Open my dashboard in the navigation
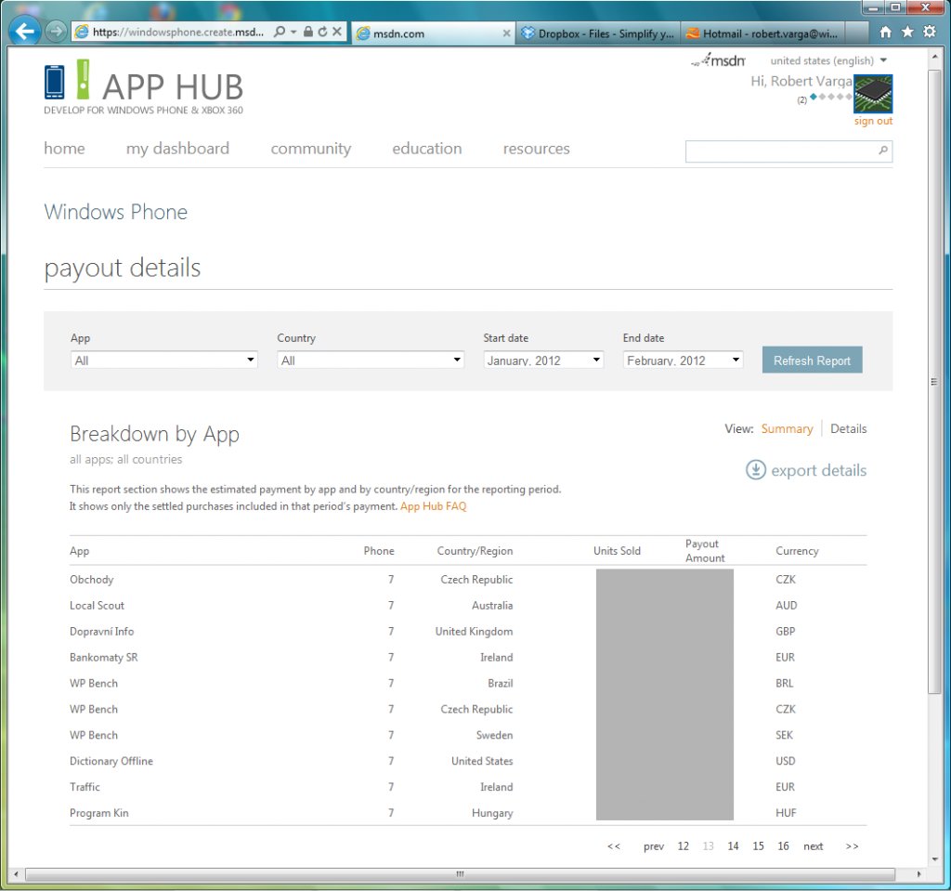 click(x=177, y=149)
